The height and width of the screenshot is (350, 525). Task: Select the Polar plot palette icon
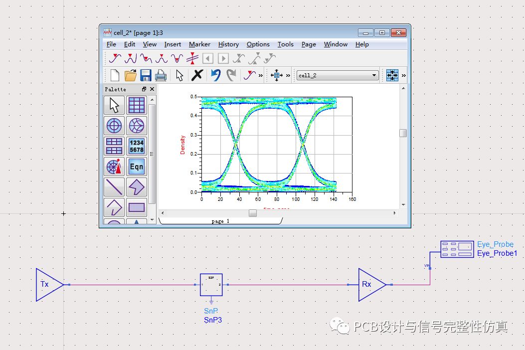coord(114,126)
